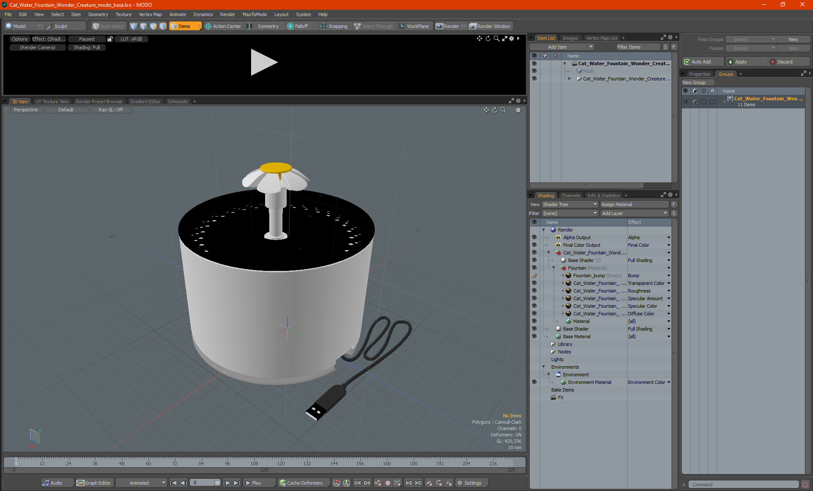Click the Cache Deformers icon

coord(283,483)
